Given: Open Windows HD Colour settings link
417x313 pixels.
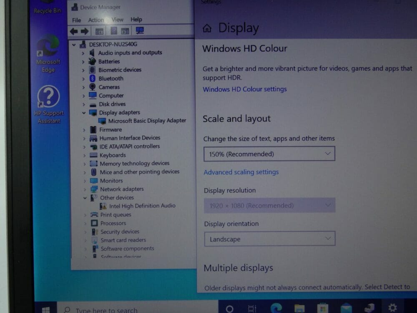Looking at the screenshot, I should point(245,89).
